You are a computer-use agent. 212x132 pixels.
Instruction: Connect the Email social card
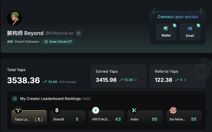[190, 32]
